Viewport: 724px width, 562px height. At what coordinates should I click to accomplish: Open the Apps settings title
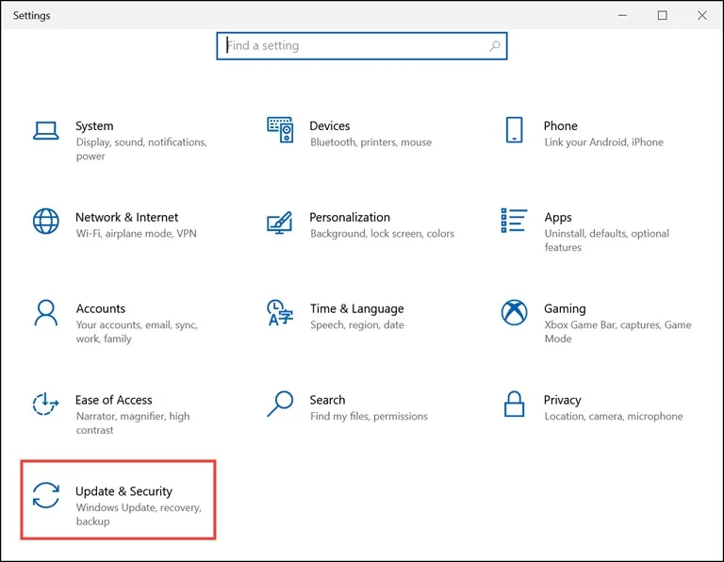pos(558,218)
